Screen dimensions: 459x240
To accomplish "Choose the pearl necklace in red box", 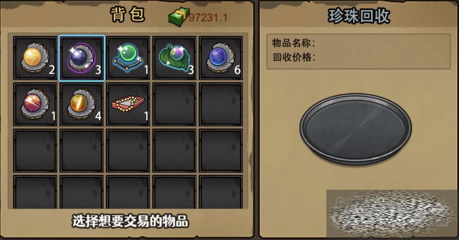I will click(x=128, y=104).
